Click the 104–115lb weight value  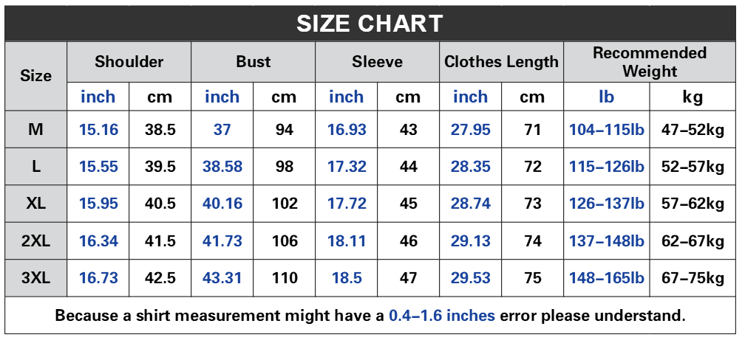[x=607, y=130]
